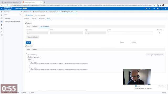Select the endpoint Test tab
The image size is (168, 94).
48,19
